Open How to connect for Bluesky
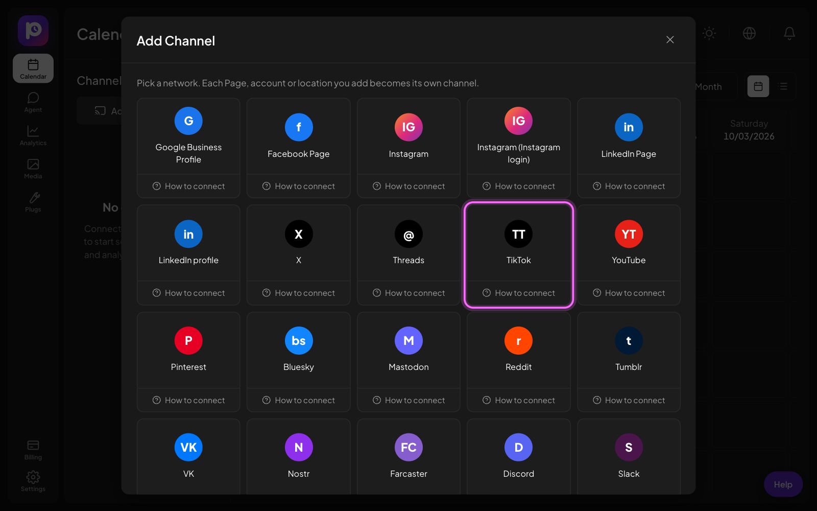Screen dimensions: 817x511 [299, 400]
